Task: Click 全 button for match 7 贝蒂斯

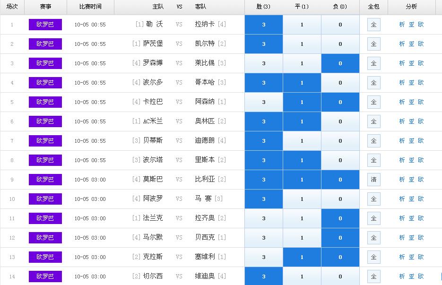Action: [374, 141]
